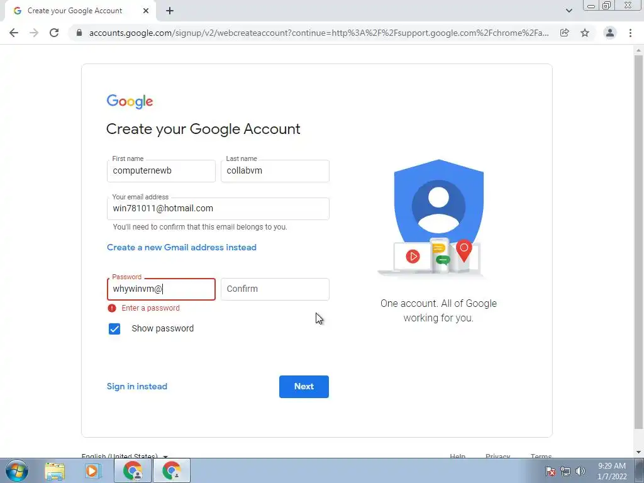Click the browser forward arrow
The image size is (644, 483).
[34, 33]
